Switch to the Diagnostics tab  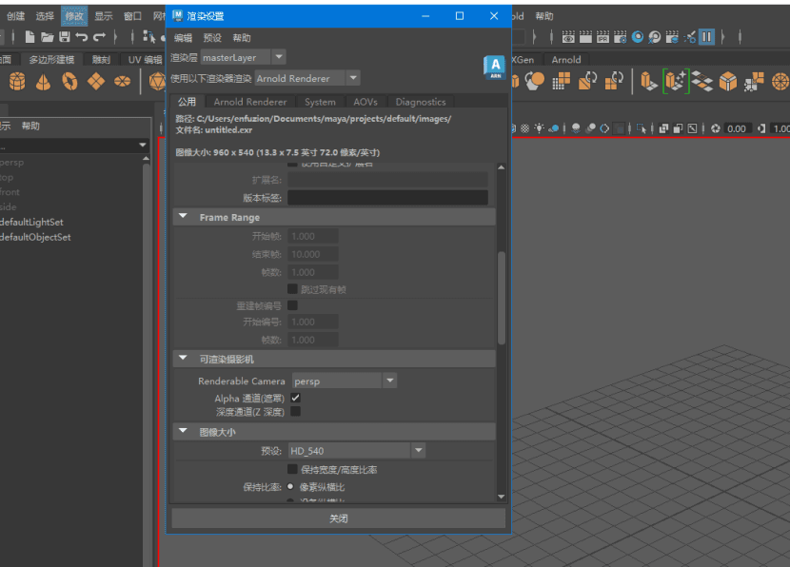421,102
